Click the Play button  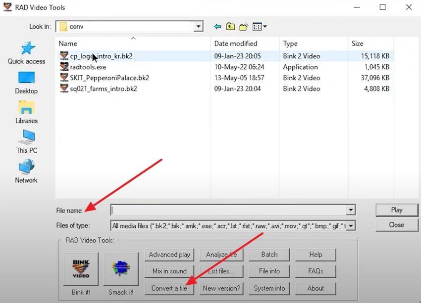point(397,210)
